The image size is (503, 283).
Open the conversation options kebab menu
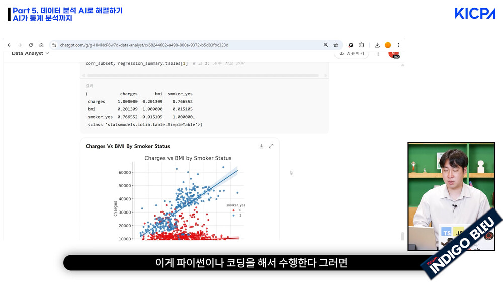(378, 53)
